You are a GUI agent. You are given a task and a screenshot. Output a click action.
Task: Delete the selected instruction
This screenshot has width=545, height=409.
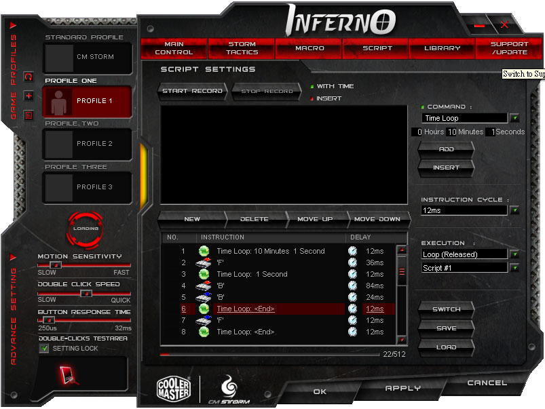[x=254, y=219]
